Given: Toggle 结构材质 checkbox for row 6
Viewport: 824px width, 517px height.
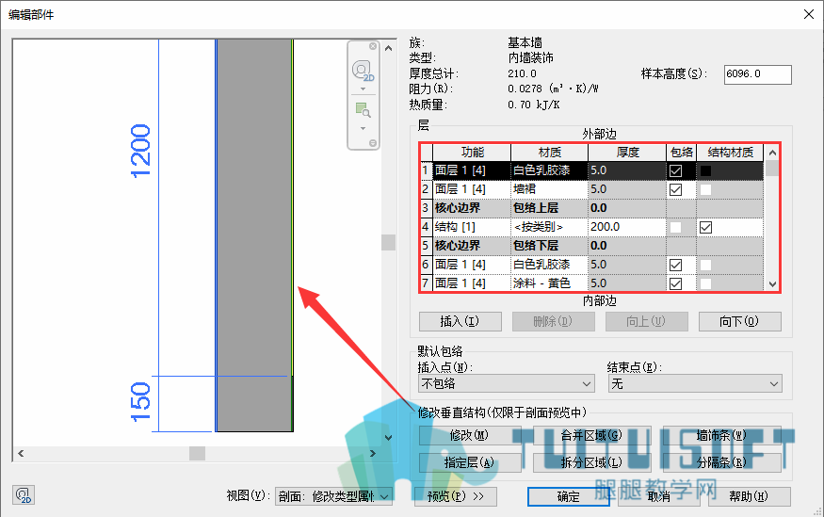Looking at the screenshot, I should click(705, 265).
